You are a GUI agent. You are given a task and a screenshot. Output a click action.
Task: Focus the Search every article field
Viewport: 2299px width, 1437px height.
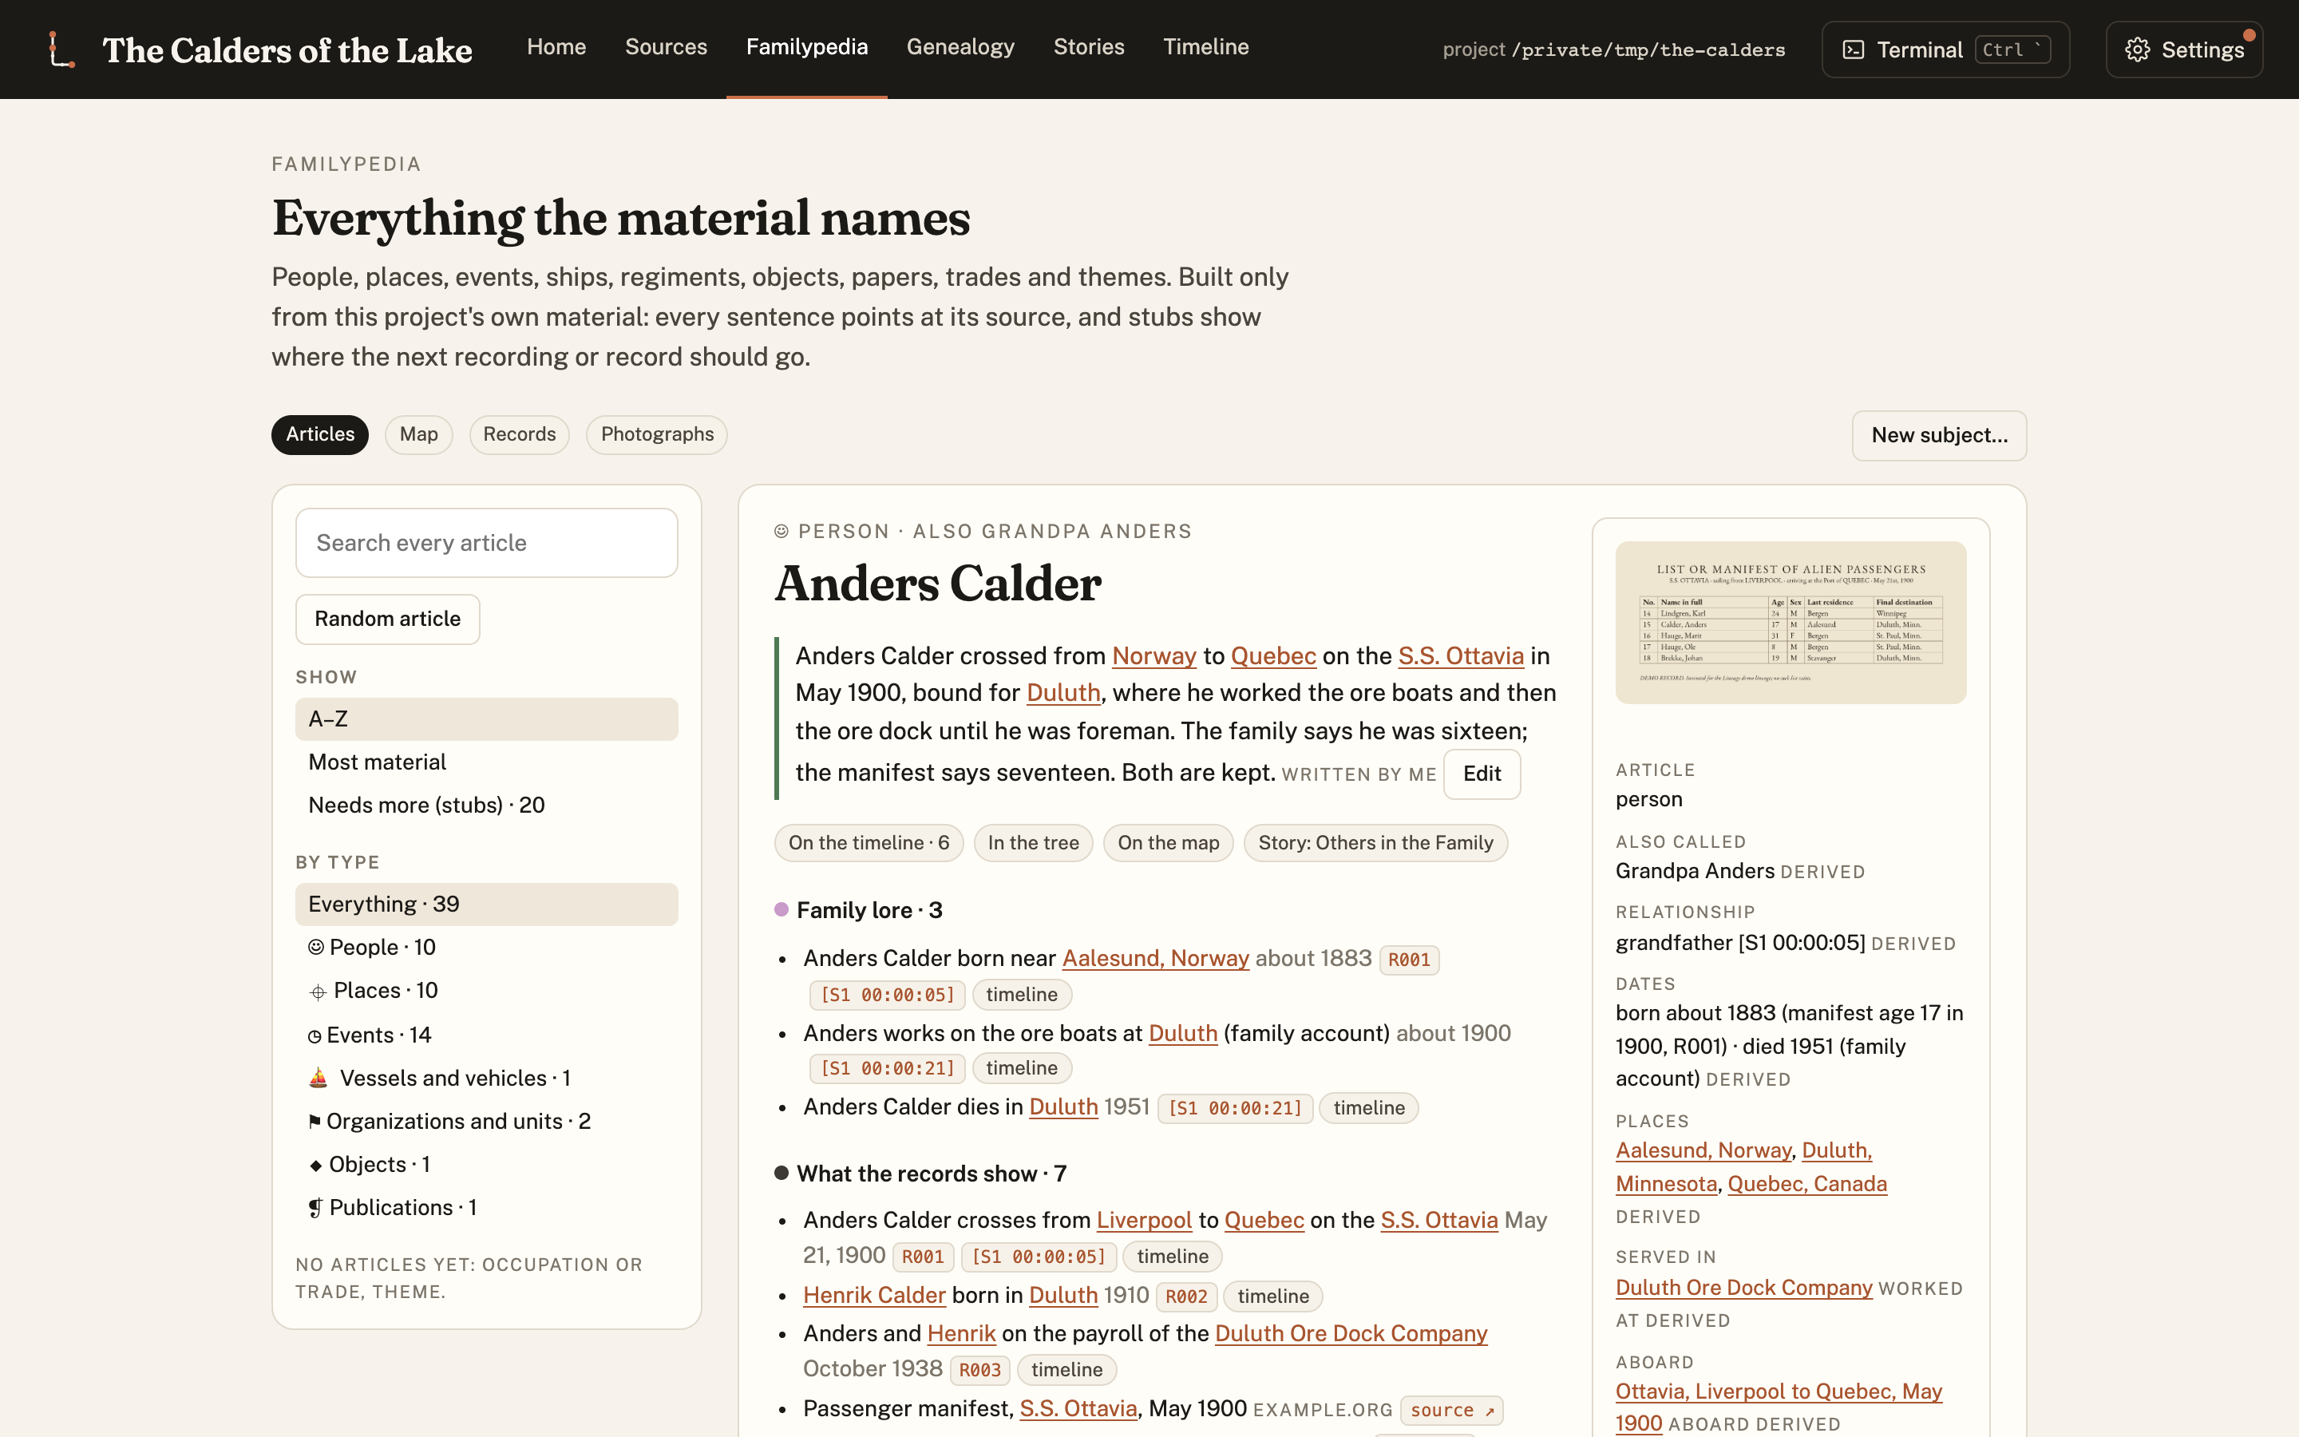486,543
